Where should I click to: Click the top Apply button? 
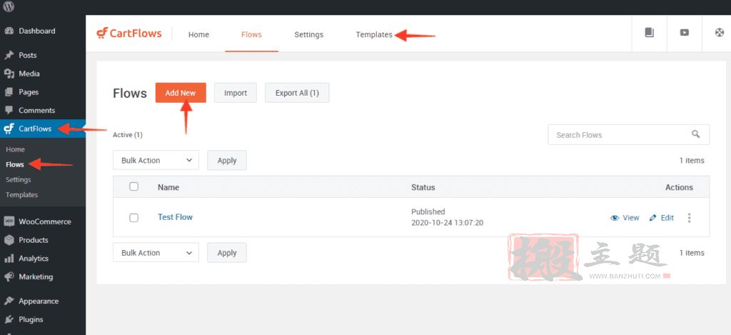coord(227,160)
